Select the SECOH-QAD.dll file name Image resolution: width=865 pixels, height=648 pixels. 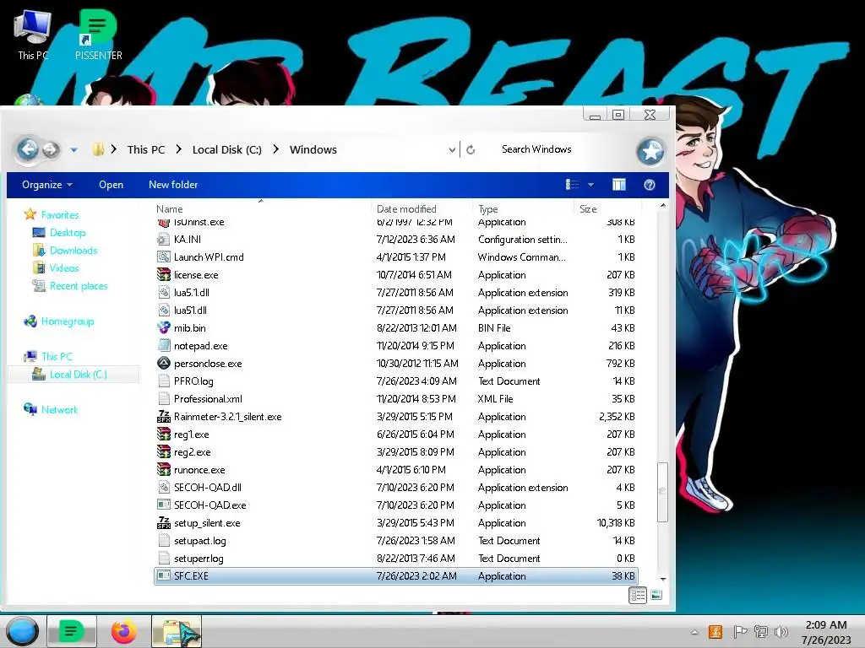(208, 487)
